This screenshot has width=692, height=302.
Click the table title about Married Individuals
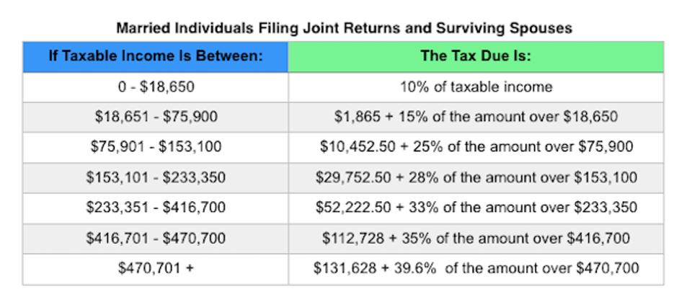[344, 29]
